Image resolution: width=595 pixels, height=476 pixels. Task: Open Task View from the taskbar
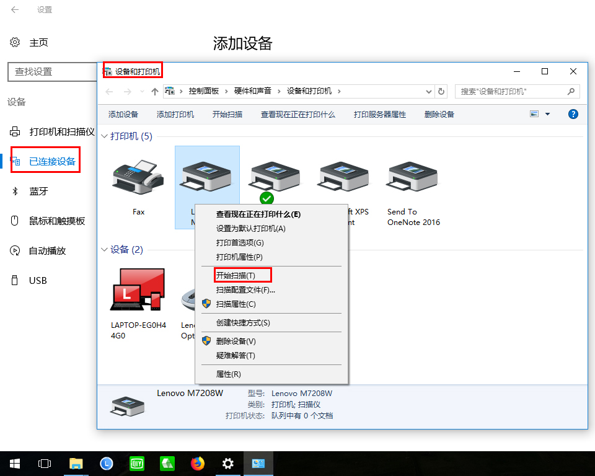pyautogui.click(x=45, y=464)
